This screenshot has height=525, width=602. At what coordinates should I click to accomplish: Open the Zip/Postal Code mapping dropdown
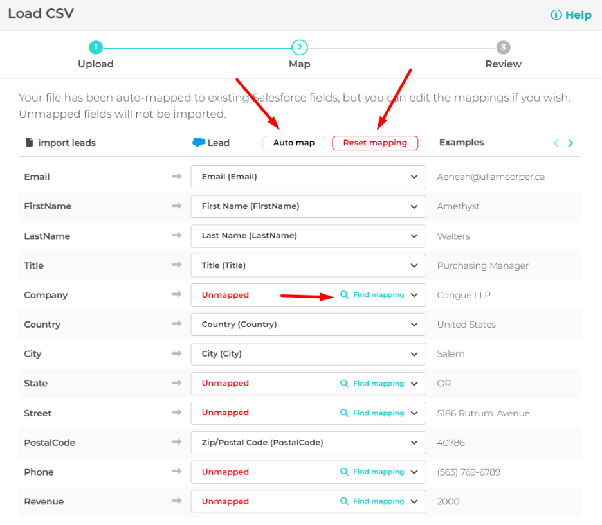tap(415, 442)
